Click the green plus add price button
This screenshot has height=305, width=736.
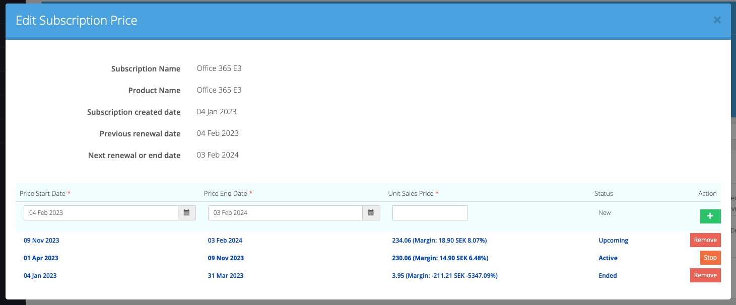710,216
